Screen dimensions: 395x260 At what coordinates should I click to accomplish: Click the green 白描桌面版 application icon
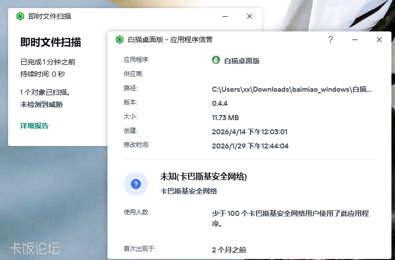point(216,60)
